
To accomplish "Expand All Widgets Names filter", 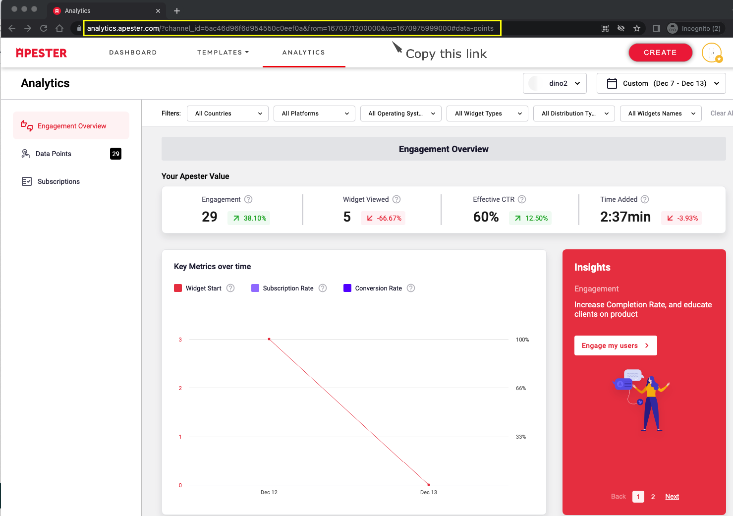I will tap(661, 114).
